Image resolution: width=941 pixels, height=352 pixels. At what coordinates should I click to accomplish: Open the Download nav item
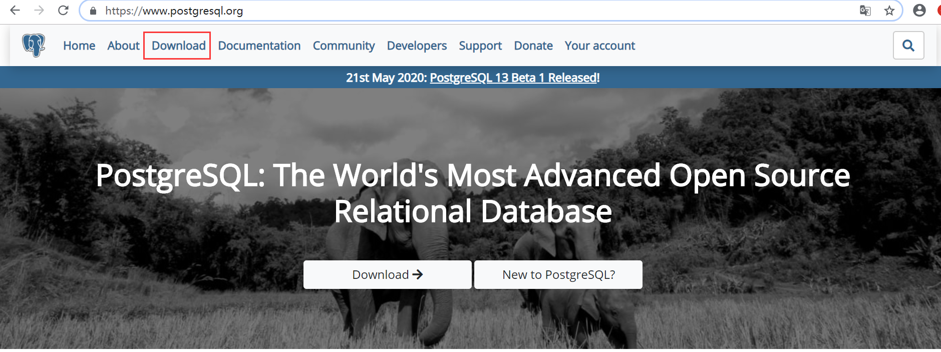179,46
